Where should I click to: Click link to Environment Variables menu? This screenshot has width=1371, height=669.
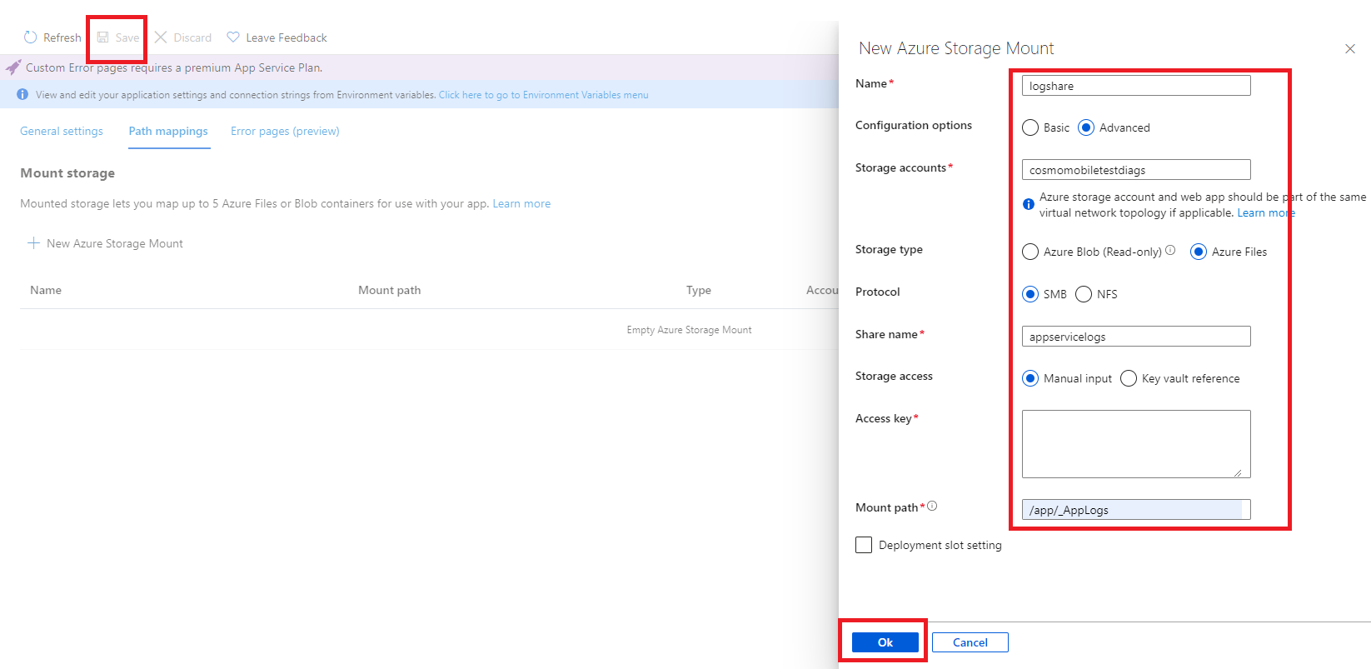pos(543,95)
